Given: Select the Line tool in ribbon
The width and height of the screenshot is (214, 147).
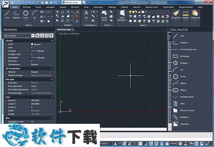Looking at the screenshot, I should tap(7, 15).
